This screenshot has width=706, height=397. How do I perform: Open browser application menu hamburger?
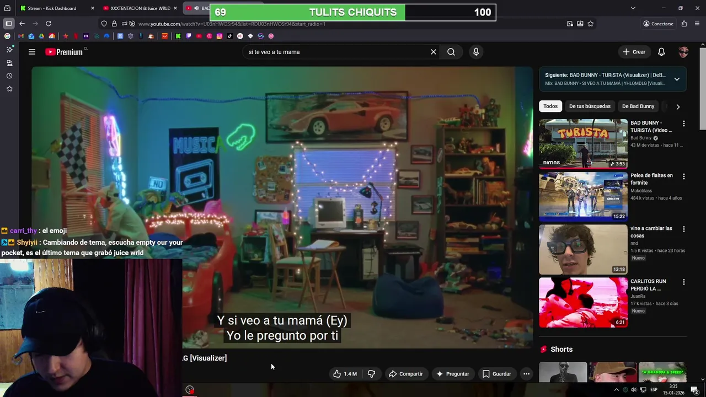(x=698, y=24)
